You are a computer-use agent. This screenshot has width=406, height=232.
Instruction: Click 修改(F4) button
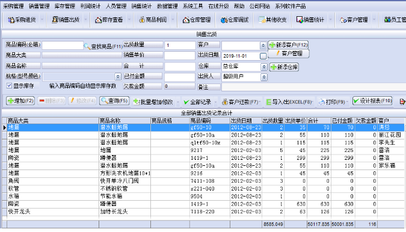point(82,100)
